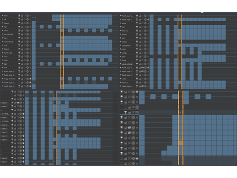This screenshot has height=178, width=237.
Task: Enable onion skin for top-right "cheekfloof" layer
Action: coord(148,45)
